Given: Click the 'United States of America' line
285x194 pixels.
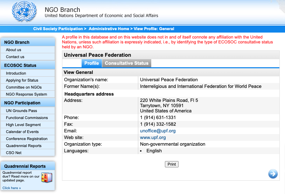Looking at the screenshot, I should tap(166, 111).
